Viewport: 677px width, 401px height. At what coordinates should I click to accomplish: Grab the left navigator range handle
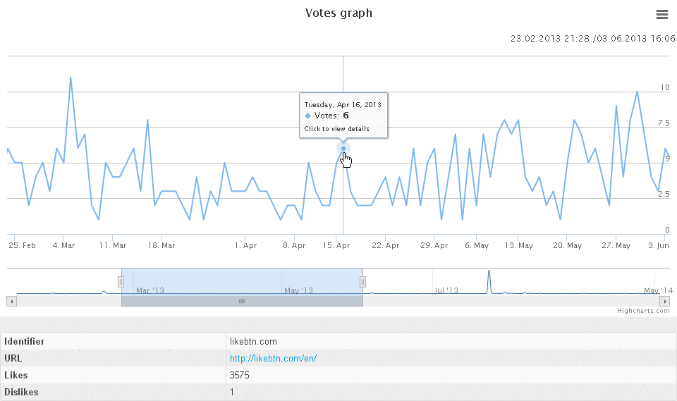(x=121, y=282)
